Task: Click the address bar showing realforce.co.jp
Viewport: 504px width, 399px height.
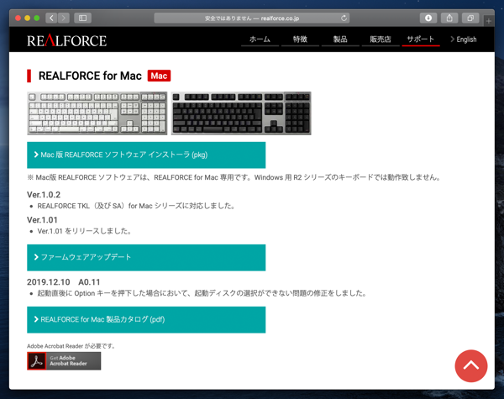Action: [252, 18]
